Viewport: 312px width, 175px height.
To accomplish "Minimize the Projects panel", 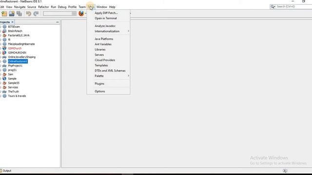I will (58, 22).
